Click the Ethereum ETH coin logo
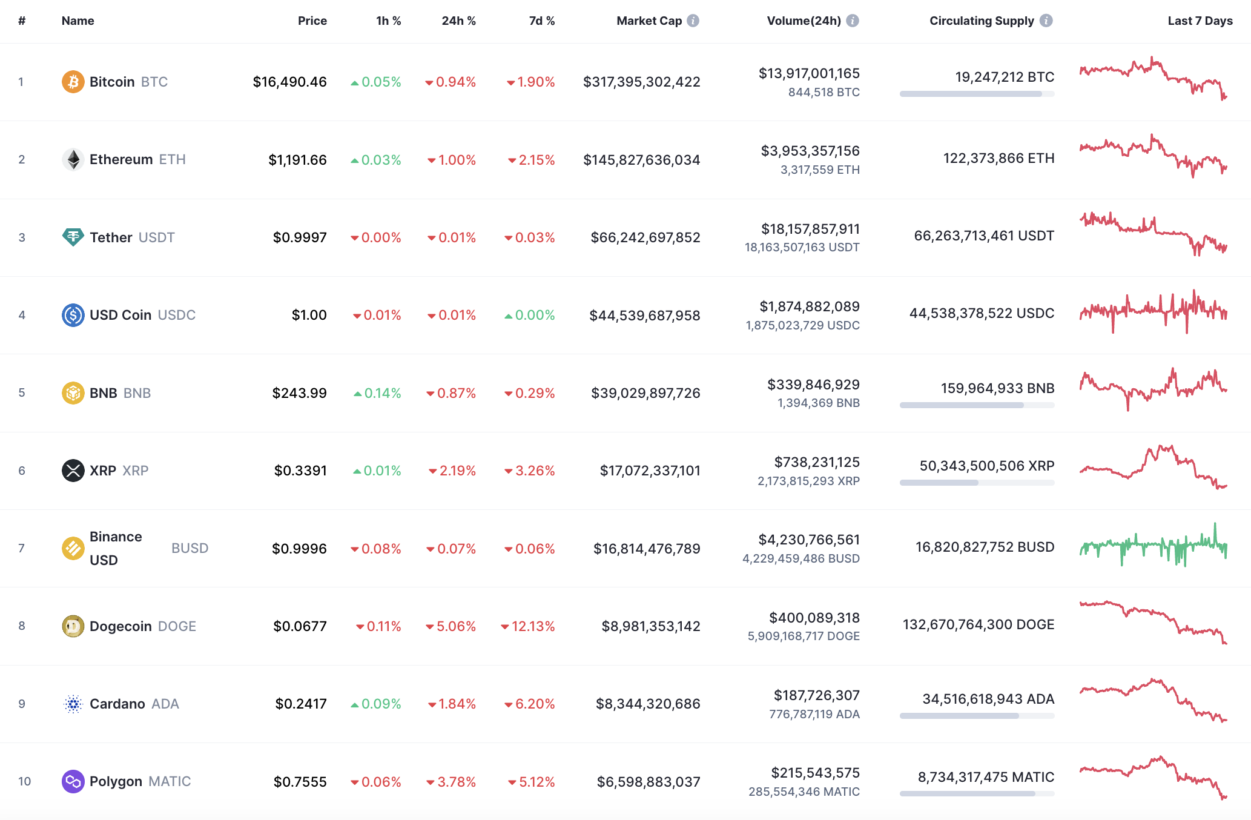Viewport: 1251px width, 820px height. click(73, 159)
